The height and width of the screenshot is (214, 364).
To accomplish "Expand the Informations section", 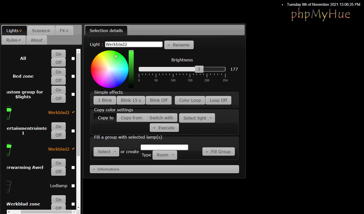I will [164, 169].
